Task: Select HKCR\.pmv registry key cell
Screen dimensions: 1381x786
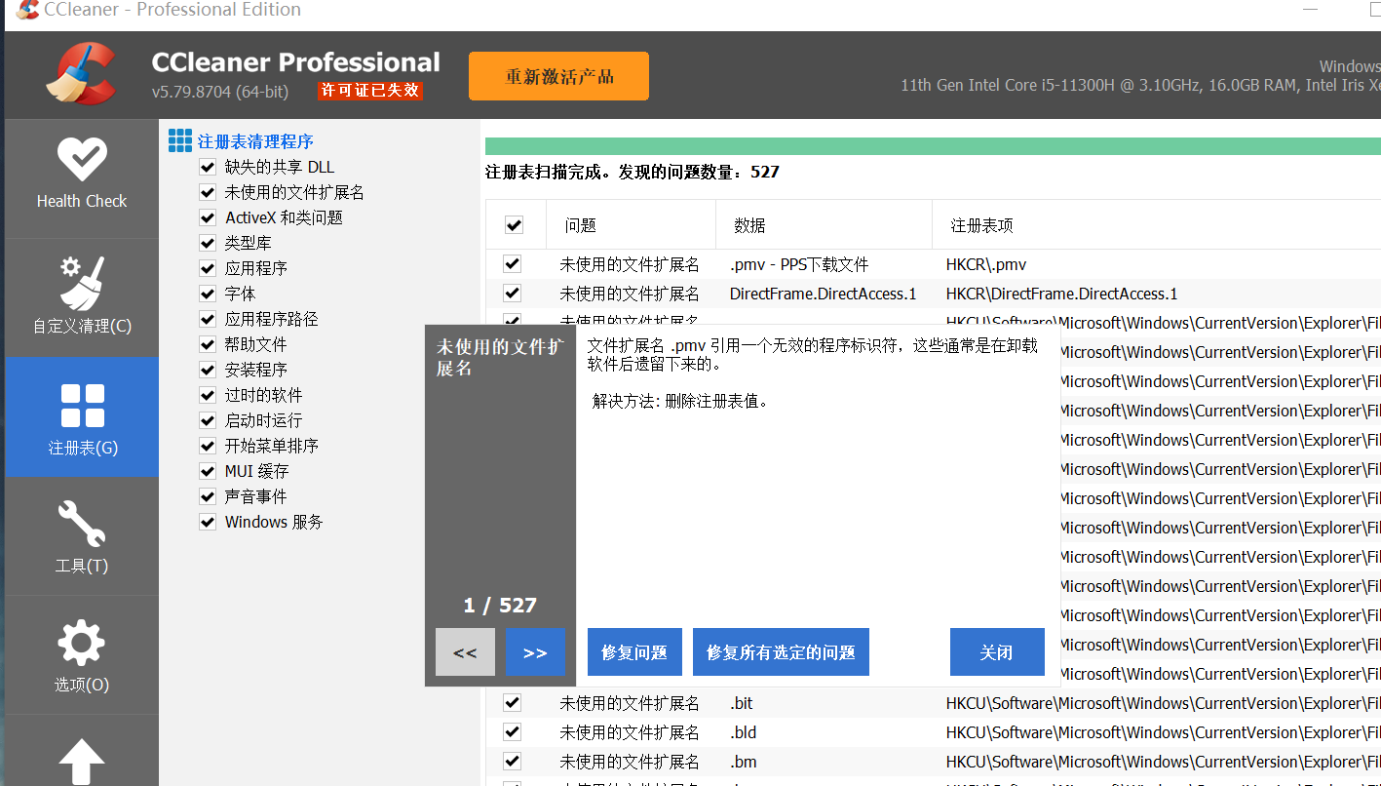Action: (986, 264)
